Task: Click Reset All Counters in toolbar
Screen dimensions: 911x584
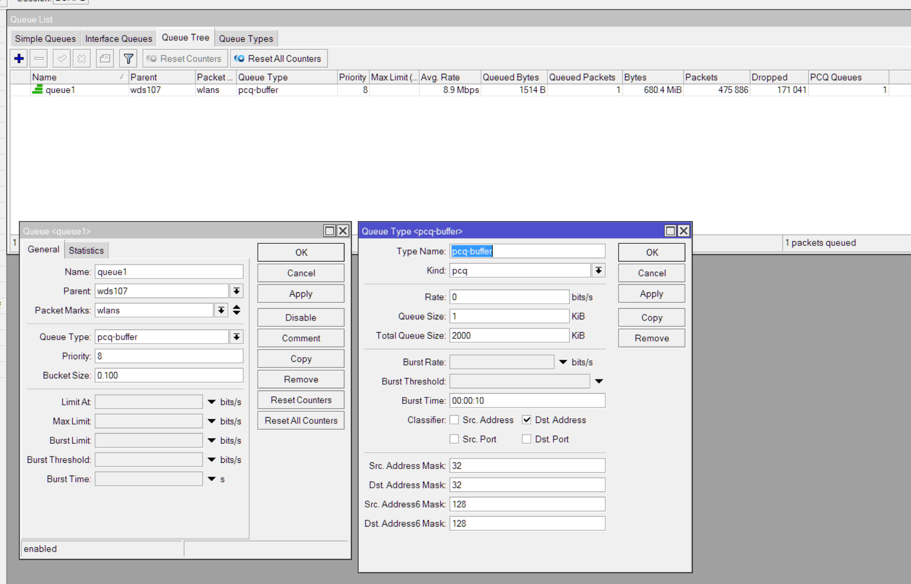Action: (x=279, y=58)
